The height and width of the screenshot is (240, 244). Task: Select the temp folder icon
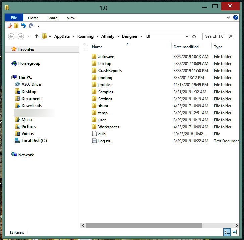(94, 113)
